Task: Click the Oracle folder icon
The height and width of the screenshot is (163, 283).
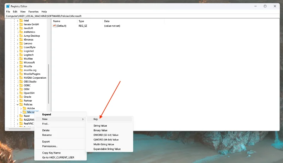Action: tap(21, 97)
